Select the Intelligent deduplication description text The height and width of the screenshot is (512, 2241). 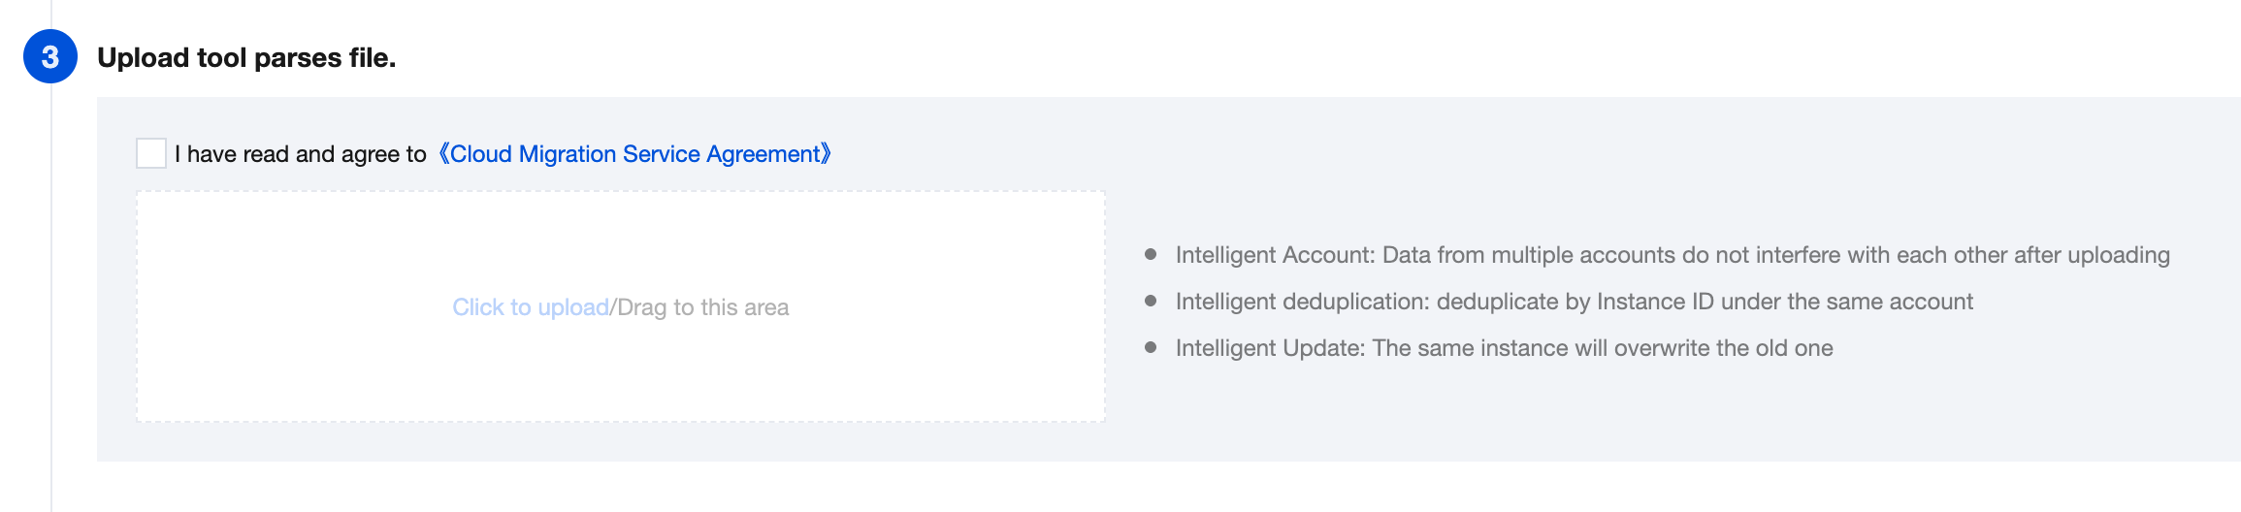tap(1574, 302)
